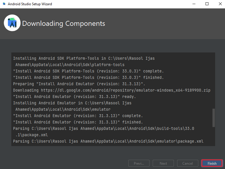225x169 pixels.
Task: Click the disabled Cancel button
Action: pos(188,163)
